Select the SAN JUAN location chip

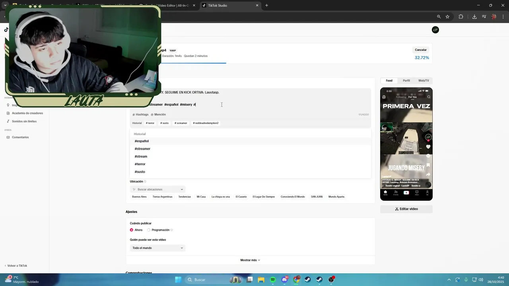[x=317, y=197]
